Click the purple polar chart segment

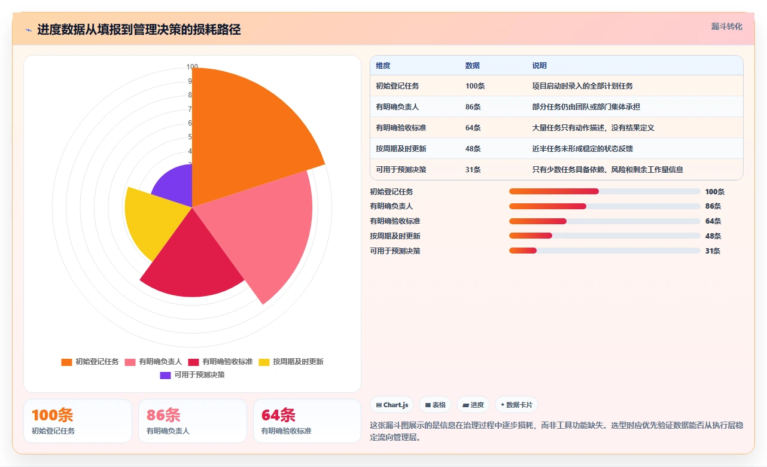click(176, 187)
